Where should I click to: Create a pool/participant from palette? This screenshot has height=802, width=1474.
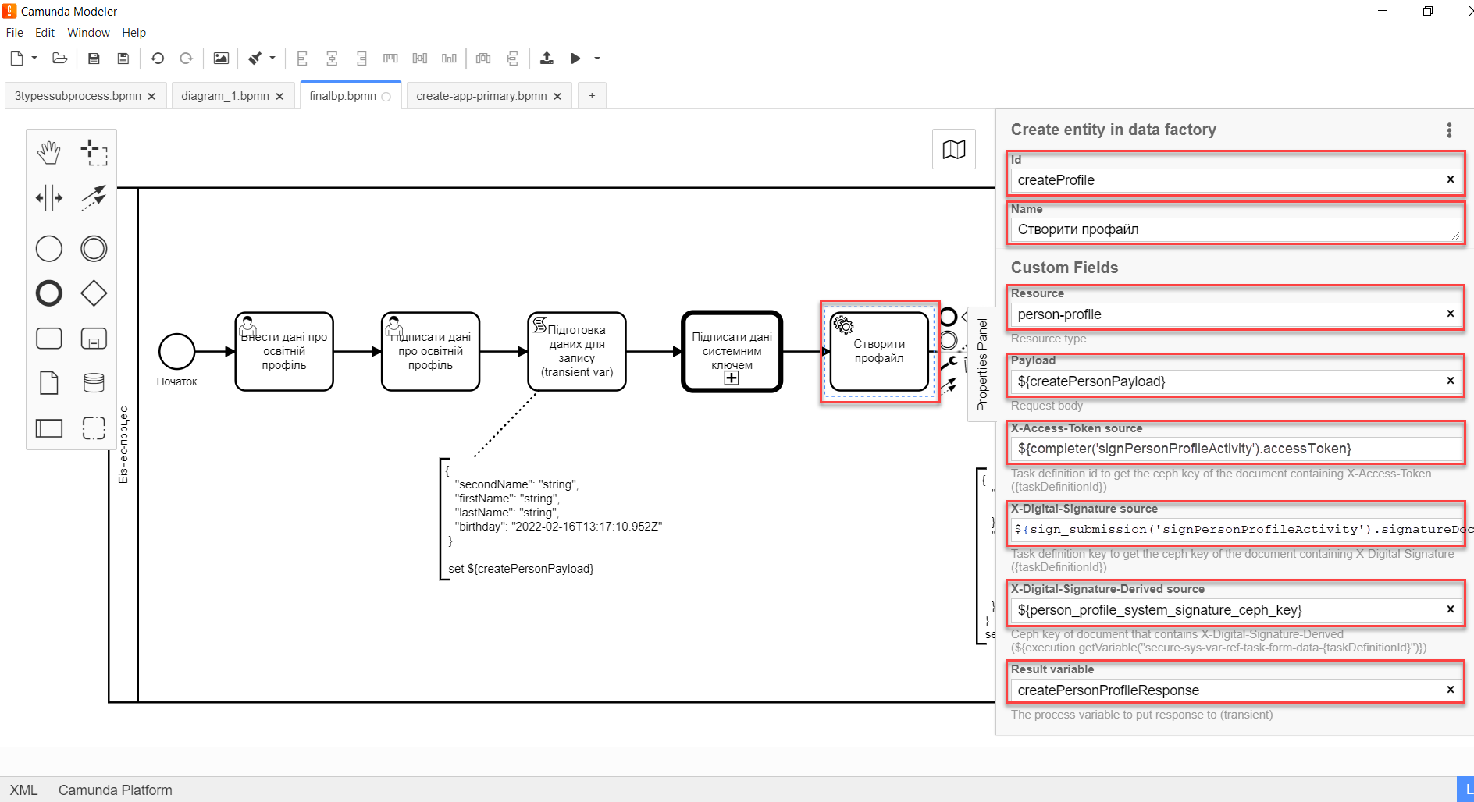coord(49,428)
